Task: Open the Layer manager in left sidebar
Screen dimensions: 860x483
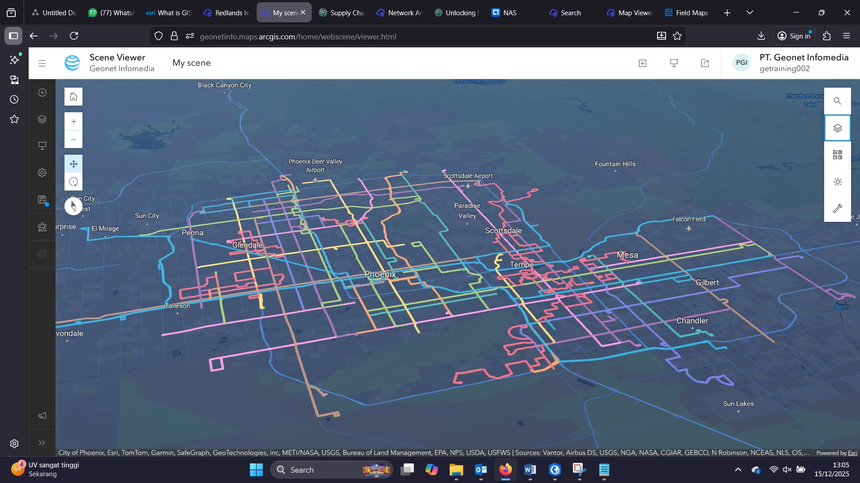Action: point(42,119)
